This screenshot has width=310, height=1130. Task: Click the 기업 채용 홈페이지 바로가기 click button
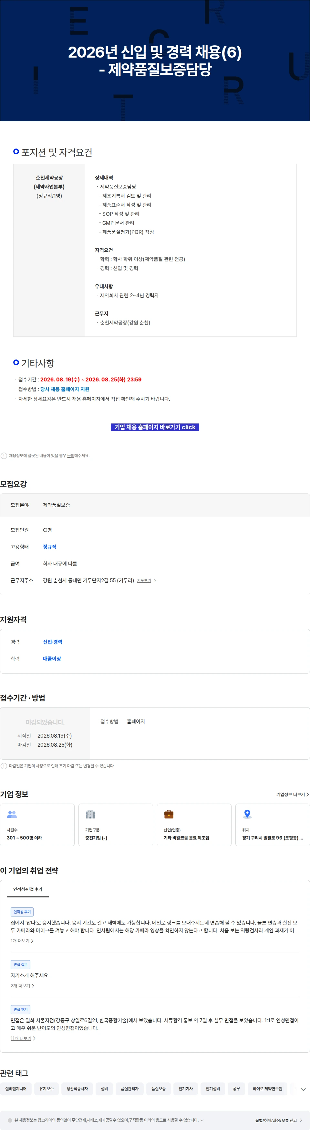(155, 427)
